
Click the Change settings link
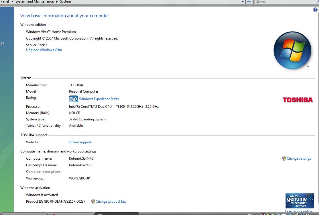(x=299, y=159)
